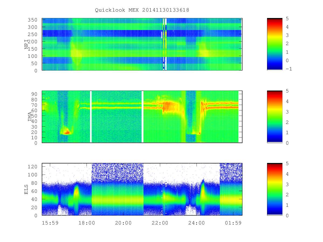The width and height of the screenshot is (323, 242).
Task: Click the -1 label on NPI colorbar
Action: [x=289, y=69]
